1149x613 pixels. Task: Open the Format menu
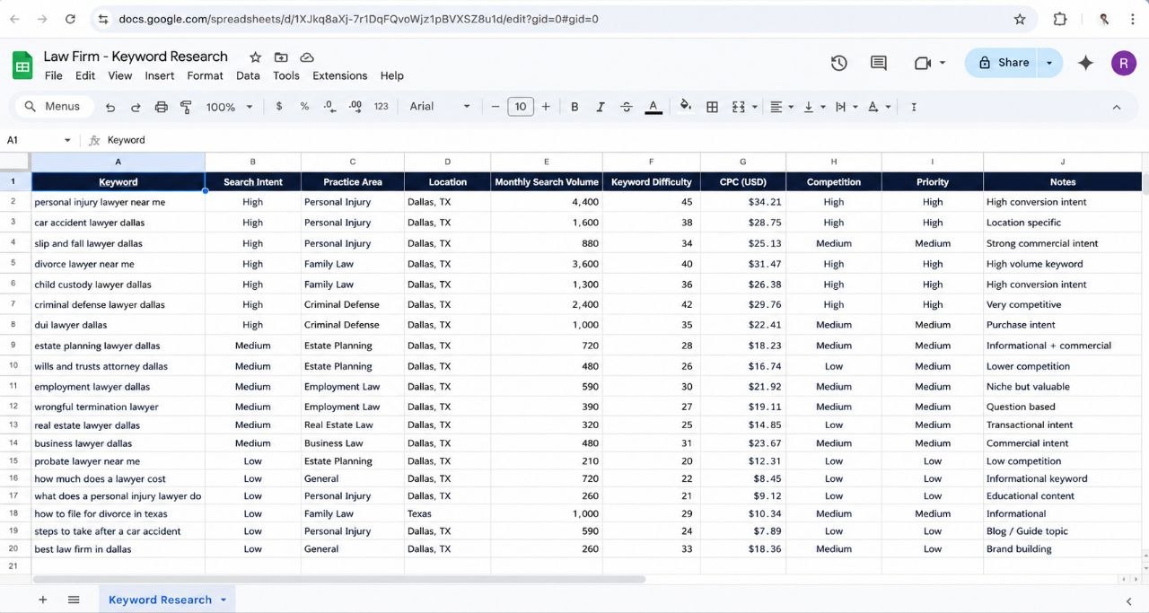pyautogui.click(x=205, y=75)
